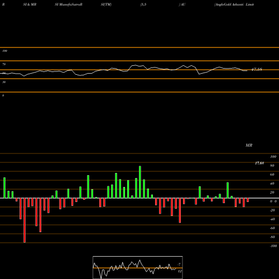
Task: Click the tallest green MR bar
Action: (140, 182)
